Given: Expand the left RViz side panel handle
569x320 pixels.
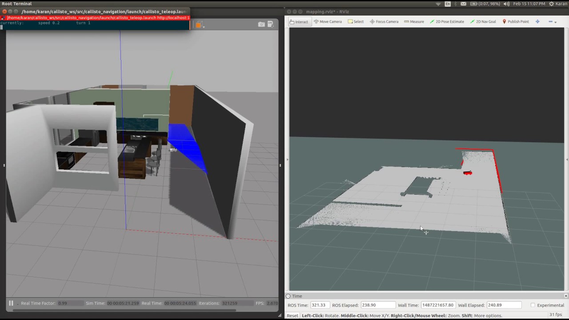Looking at the screenshot, I should [287, 159].
